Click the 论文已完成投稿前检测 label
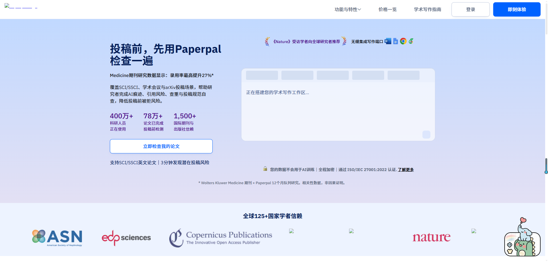This screenshot has height=262, width=548. pyautogui.click(x=153, y=126)
